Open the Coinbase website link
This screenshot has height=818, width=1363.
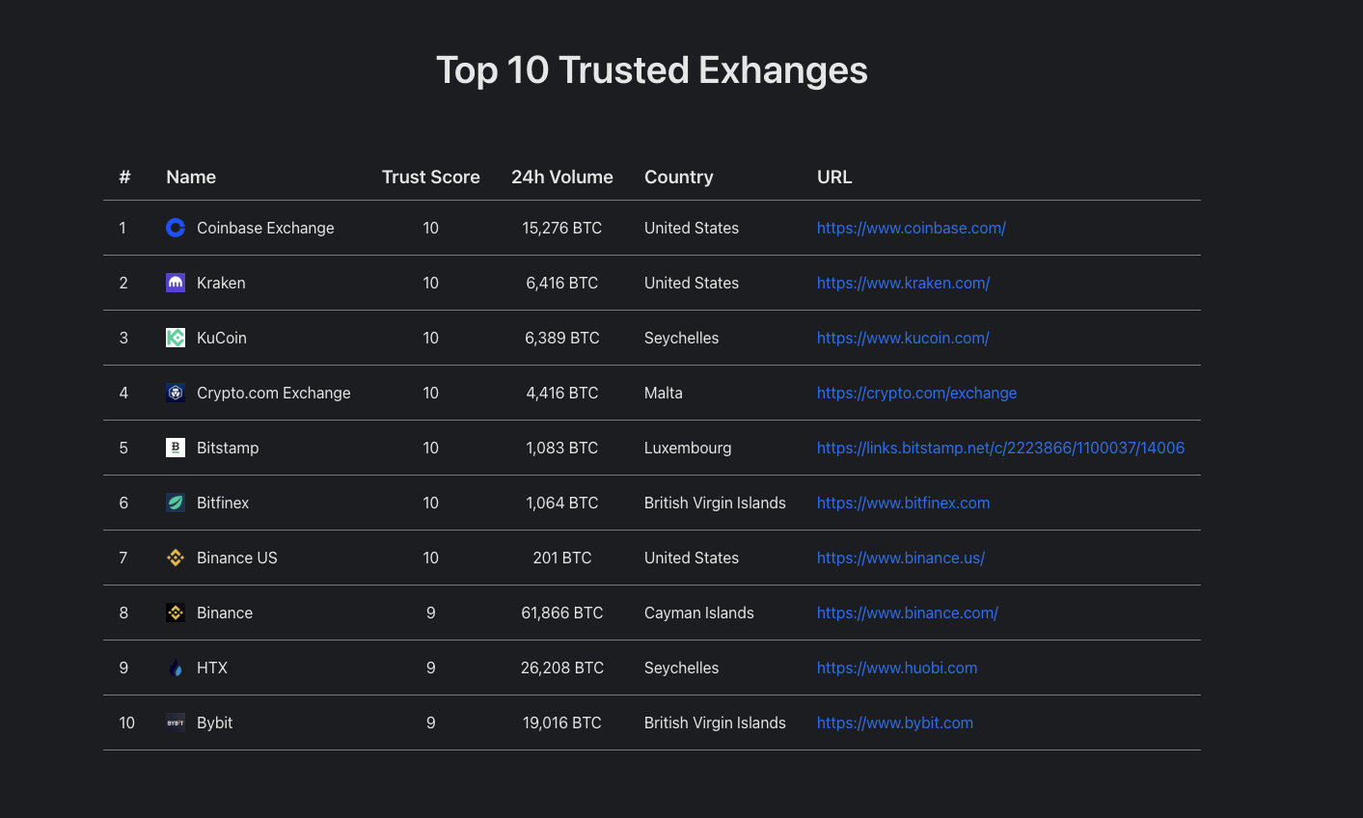[x=911, y=228]
